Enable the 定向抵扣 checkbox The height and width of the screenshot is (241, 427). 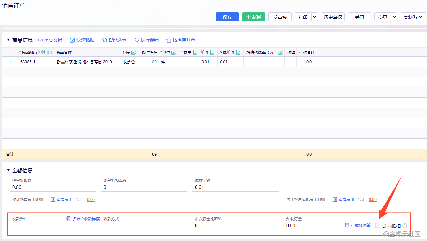coord(378,225)
